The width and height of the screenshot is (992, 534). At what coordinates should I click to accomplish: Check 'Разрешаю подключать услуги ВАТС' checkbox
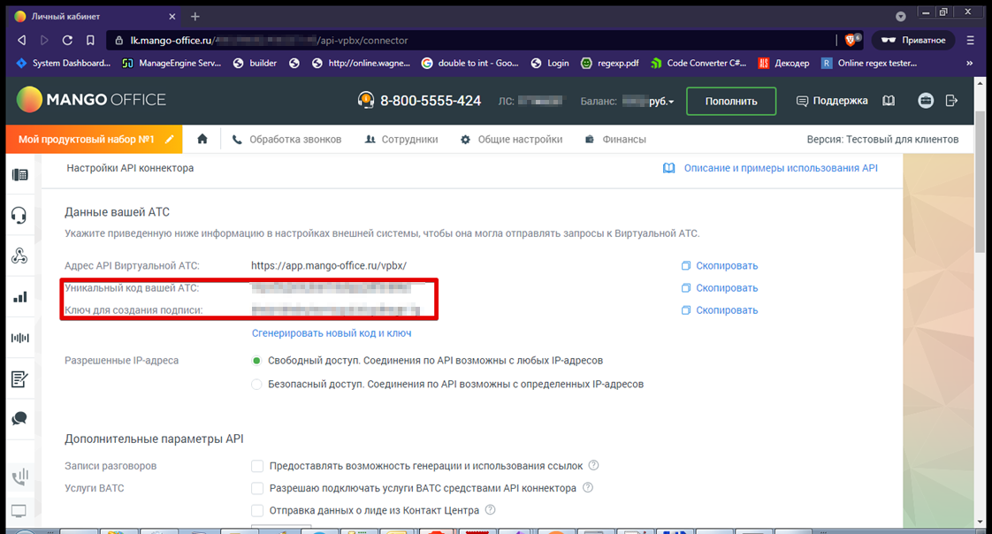coord(257,488)
